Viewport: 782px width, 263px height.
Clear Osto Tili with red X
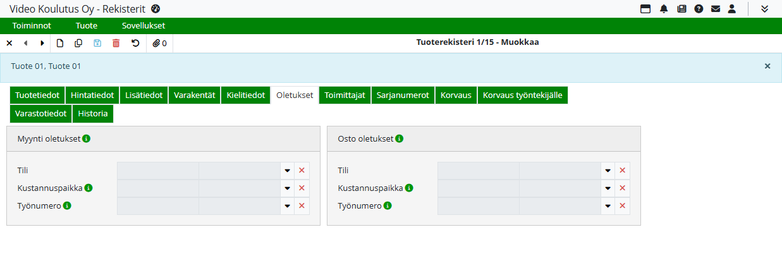point(623,171)
